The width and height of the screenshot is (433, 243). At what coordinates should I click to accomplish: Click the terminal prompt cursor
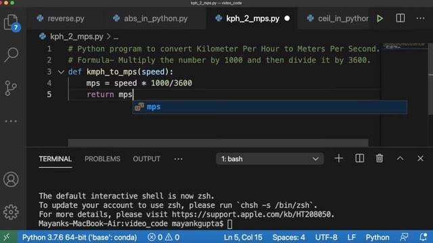230,224
